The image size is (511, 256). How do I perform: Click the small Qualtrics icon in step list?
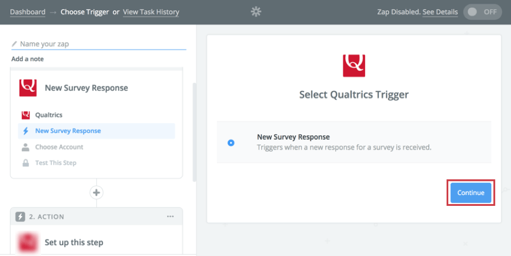click(25, 115)
